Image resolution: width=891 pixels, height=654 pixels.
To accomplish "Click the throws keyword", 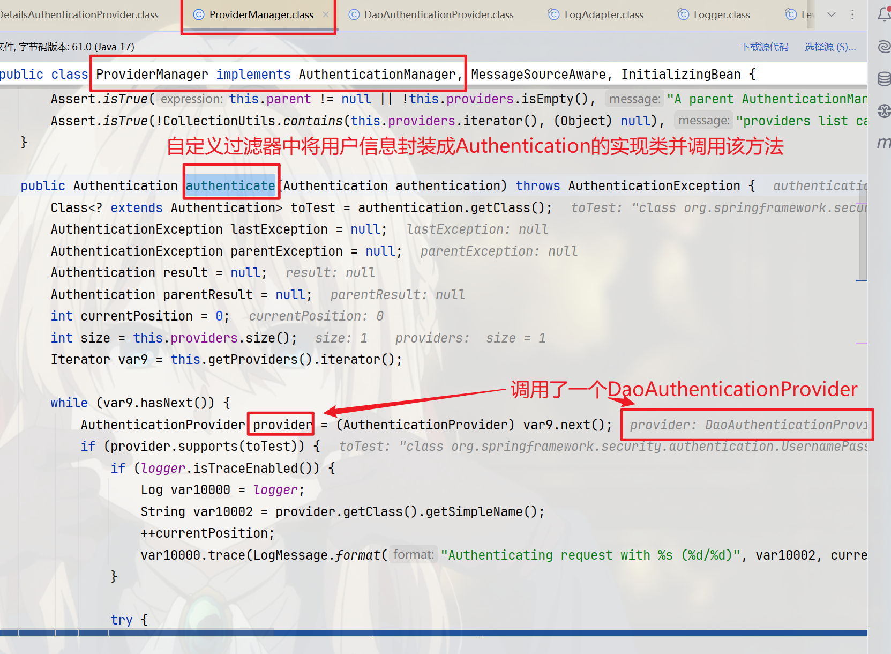I will [x=538, y=186].
